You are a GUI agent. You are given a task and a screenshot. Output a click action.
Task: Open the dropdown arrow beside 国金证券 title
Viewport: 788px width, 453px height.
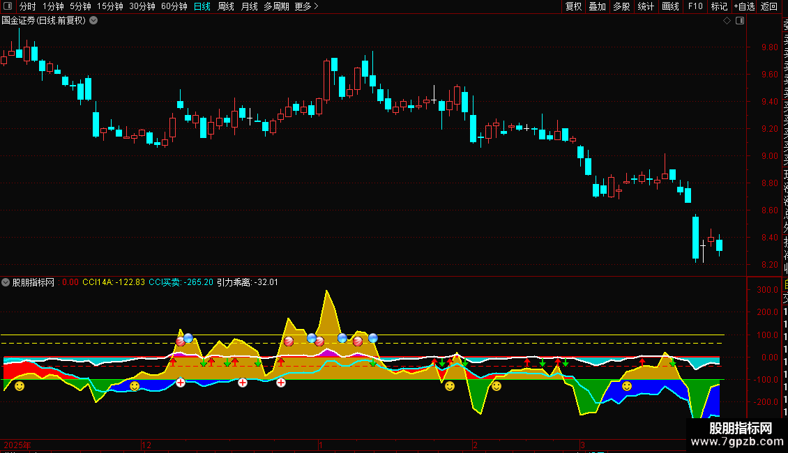(x=93, y=21)
